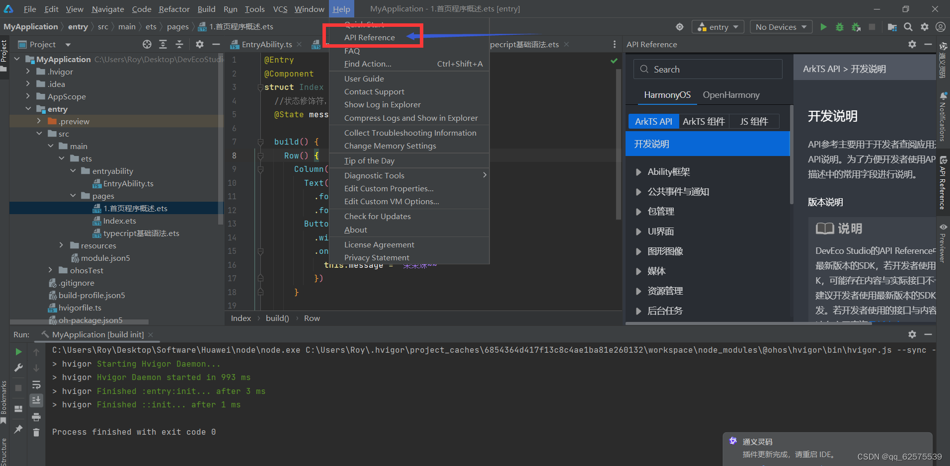Open Search Everywhere magnifier icon
The image size is (950, 466).
pos(908,27)
